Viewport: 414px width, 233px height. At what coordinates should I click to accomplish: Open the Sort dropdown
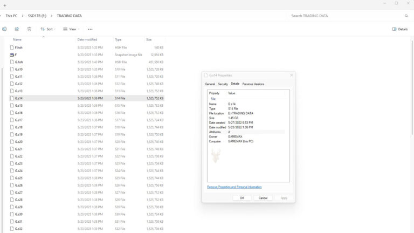coord(48,29)
